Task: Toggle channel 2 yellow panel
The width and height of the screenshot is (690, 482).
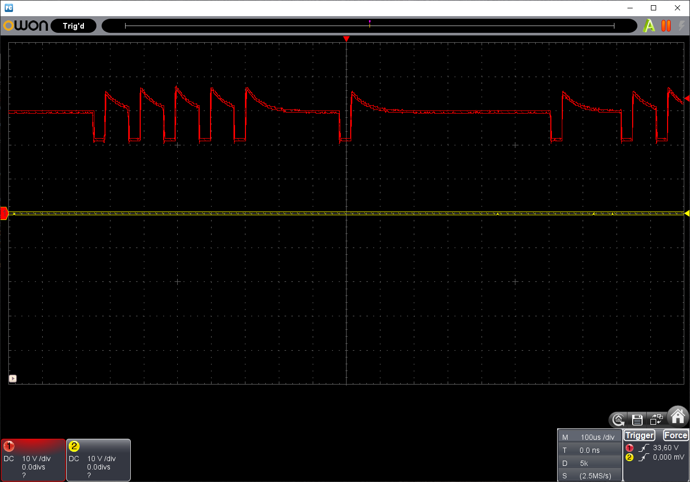Action: coord(98,460)
